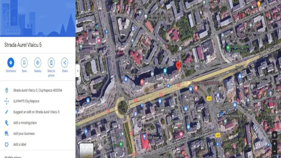This screenshot has height=158, width=281.
Task: Select Add a missing place
Action: (25, 123)
